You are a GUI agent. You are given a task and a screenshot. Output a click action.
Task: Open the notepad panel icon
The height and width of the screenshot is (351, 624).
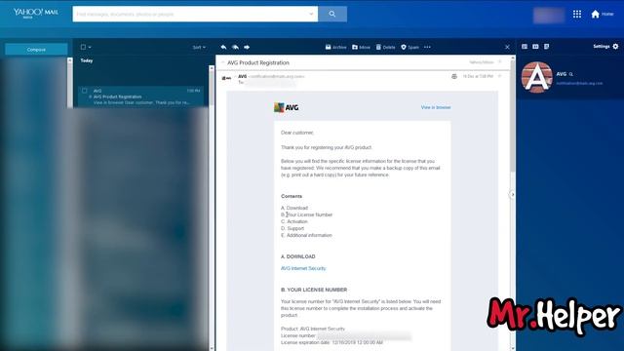click(547, 46)
